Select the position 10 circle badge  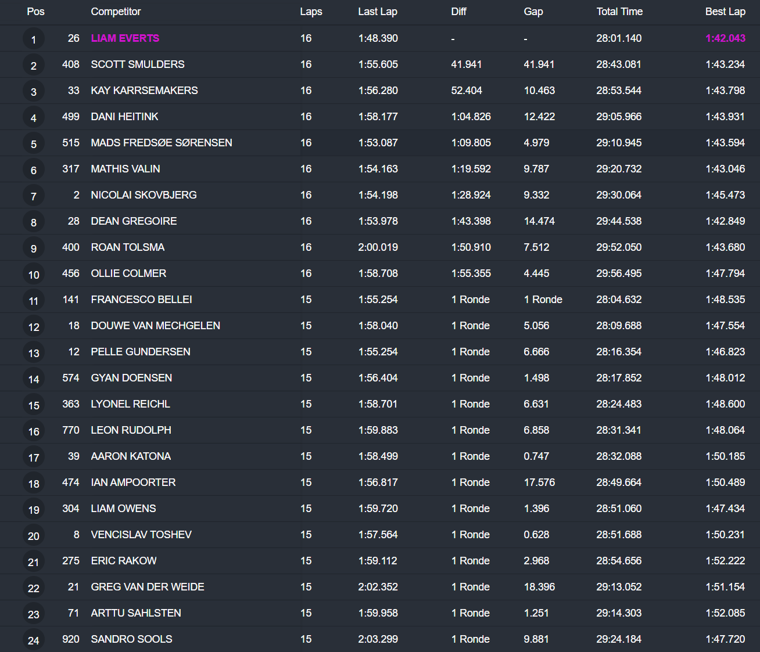34,275
